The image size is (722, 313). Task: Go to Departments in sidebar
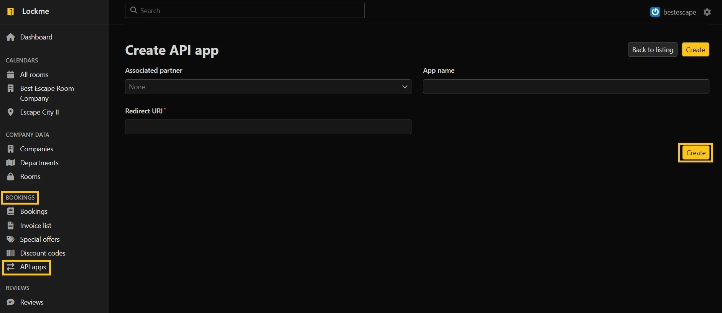[x=39, y=163]
